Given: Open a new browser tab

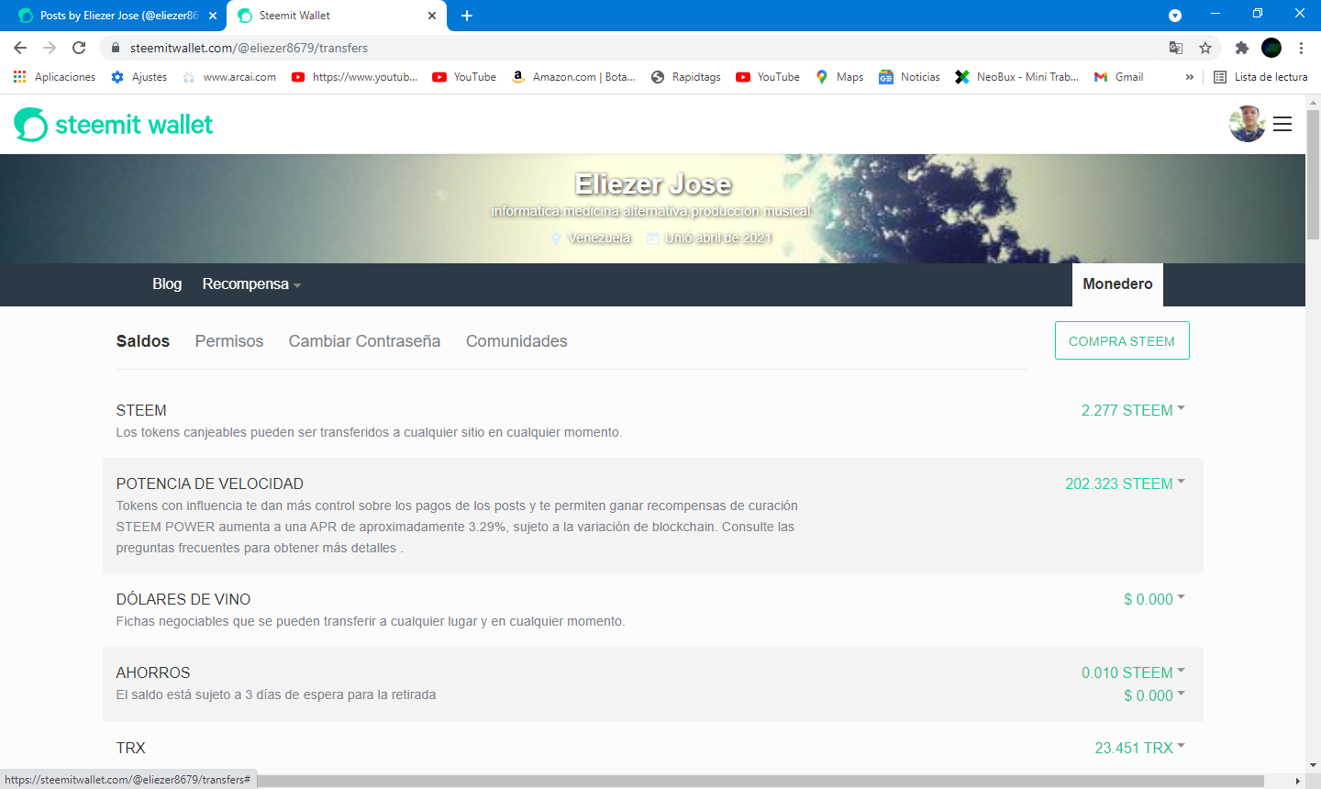Looking at the screenshot, I should [x=466, y=16].
